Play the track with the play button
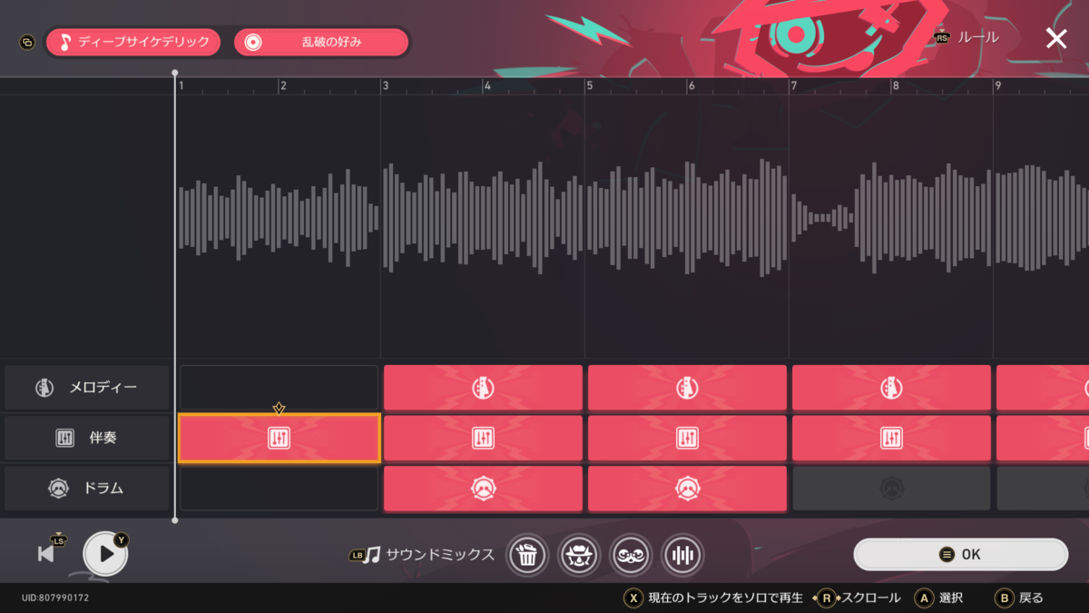 tap(106, 553)
